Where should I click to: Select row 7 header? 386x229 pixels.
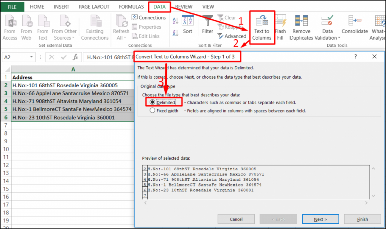[6, 125]
